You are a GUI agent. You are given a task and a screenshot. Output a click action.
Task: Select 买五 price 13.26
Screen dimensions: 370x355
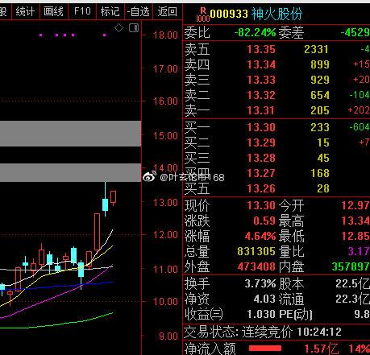(261, 188)
